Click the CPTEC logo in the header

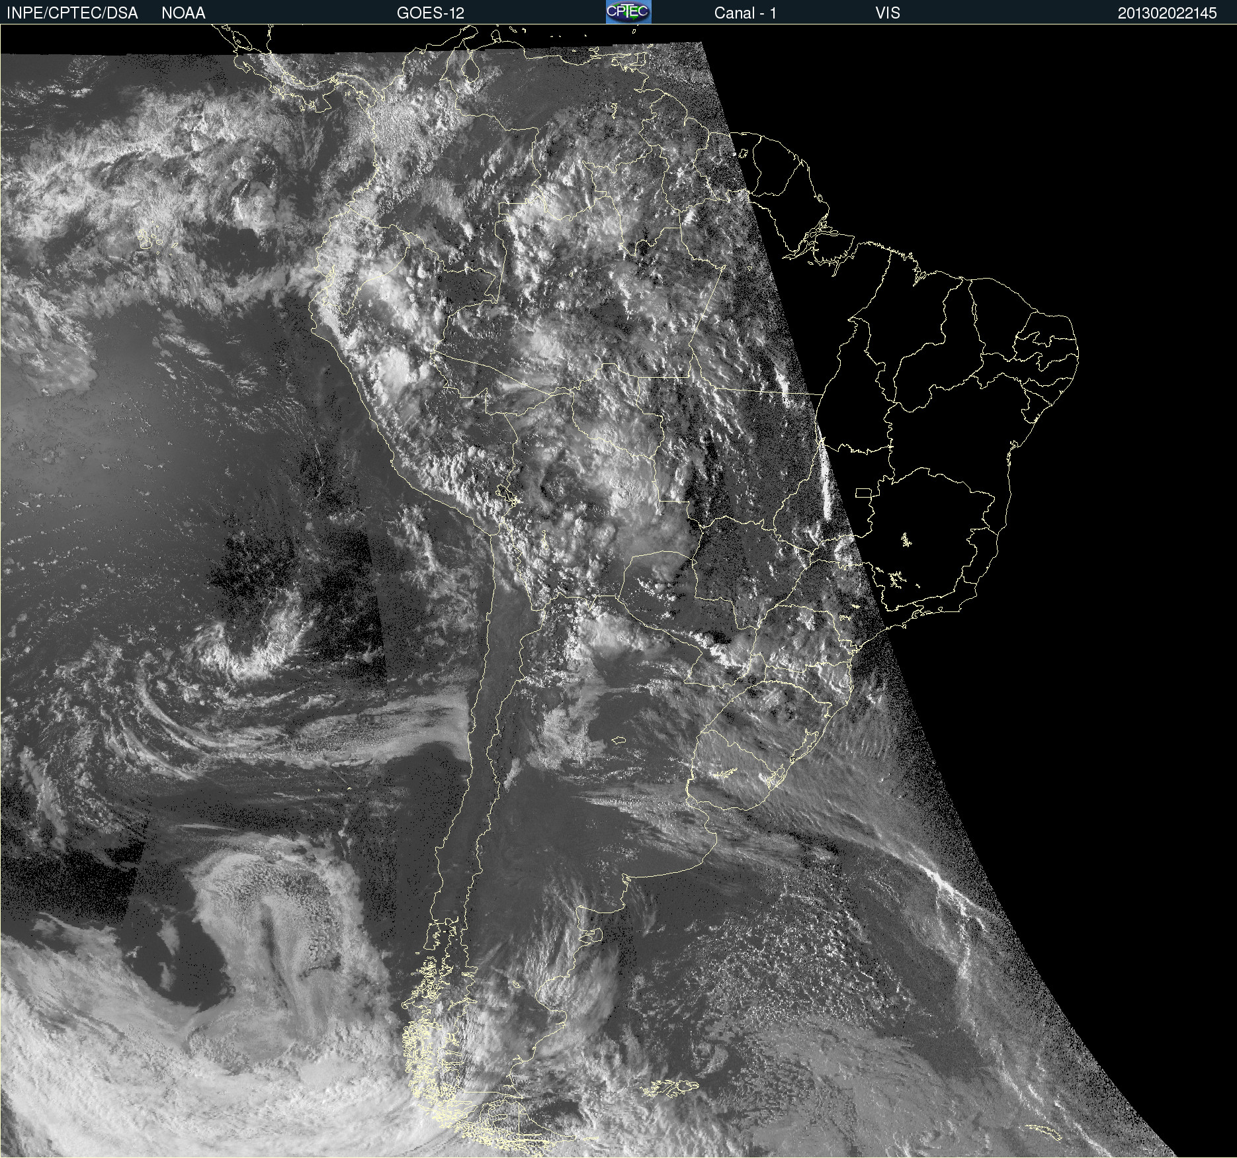click(628, 12)
